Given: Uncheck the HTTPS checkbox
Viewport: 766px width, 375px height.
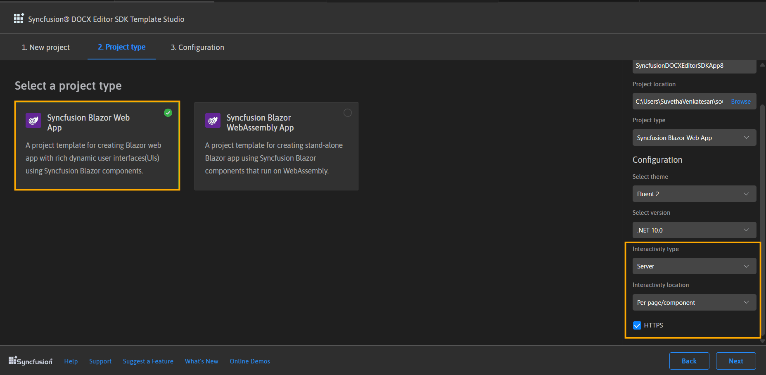Looking at the screenshot, I should [637, 325].
